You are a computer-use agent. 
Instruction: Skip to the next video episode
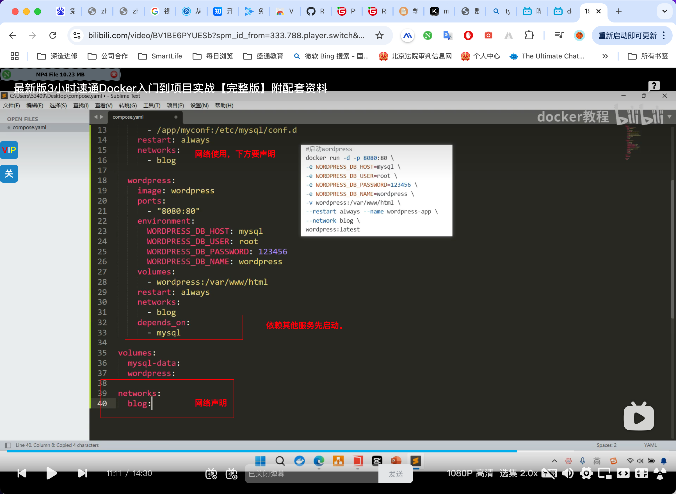click(82, 473)
